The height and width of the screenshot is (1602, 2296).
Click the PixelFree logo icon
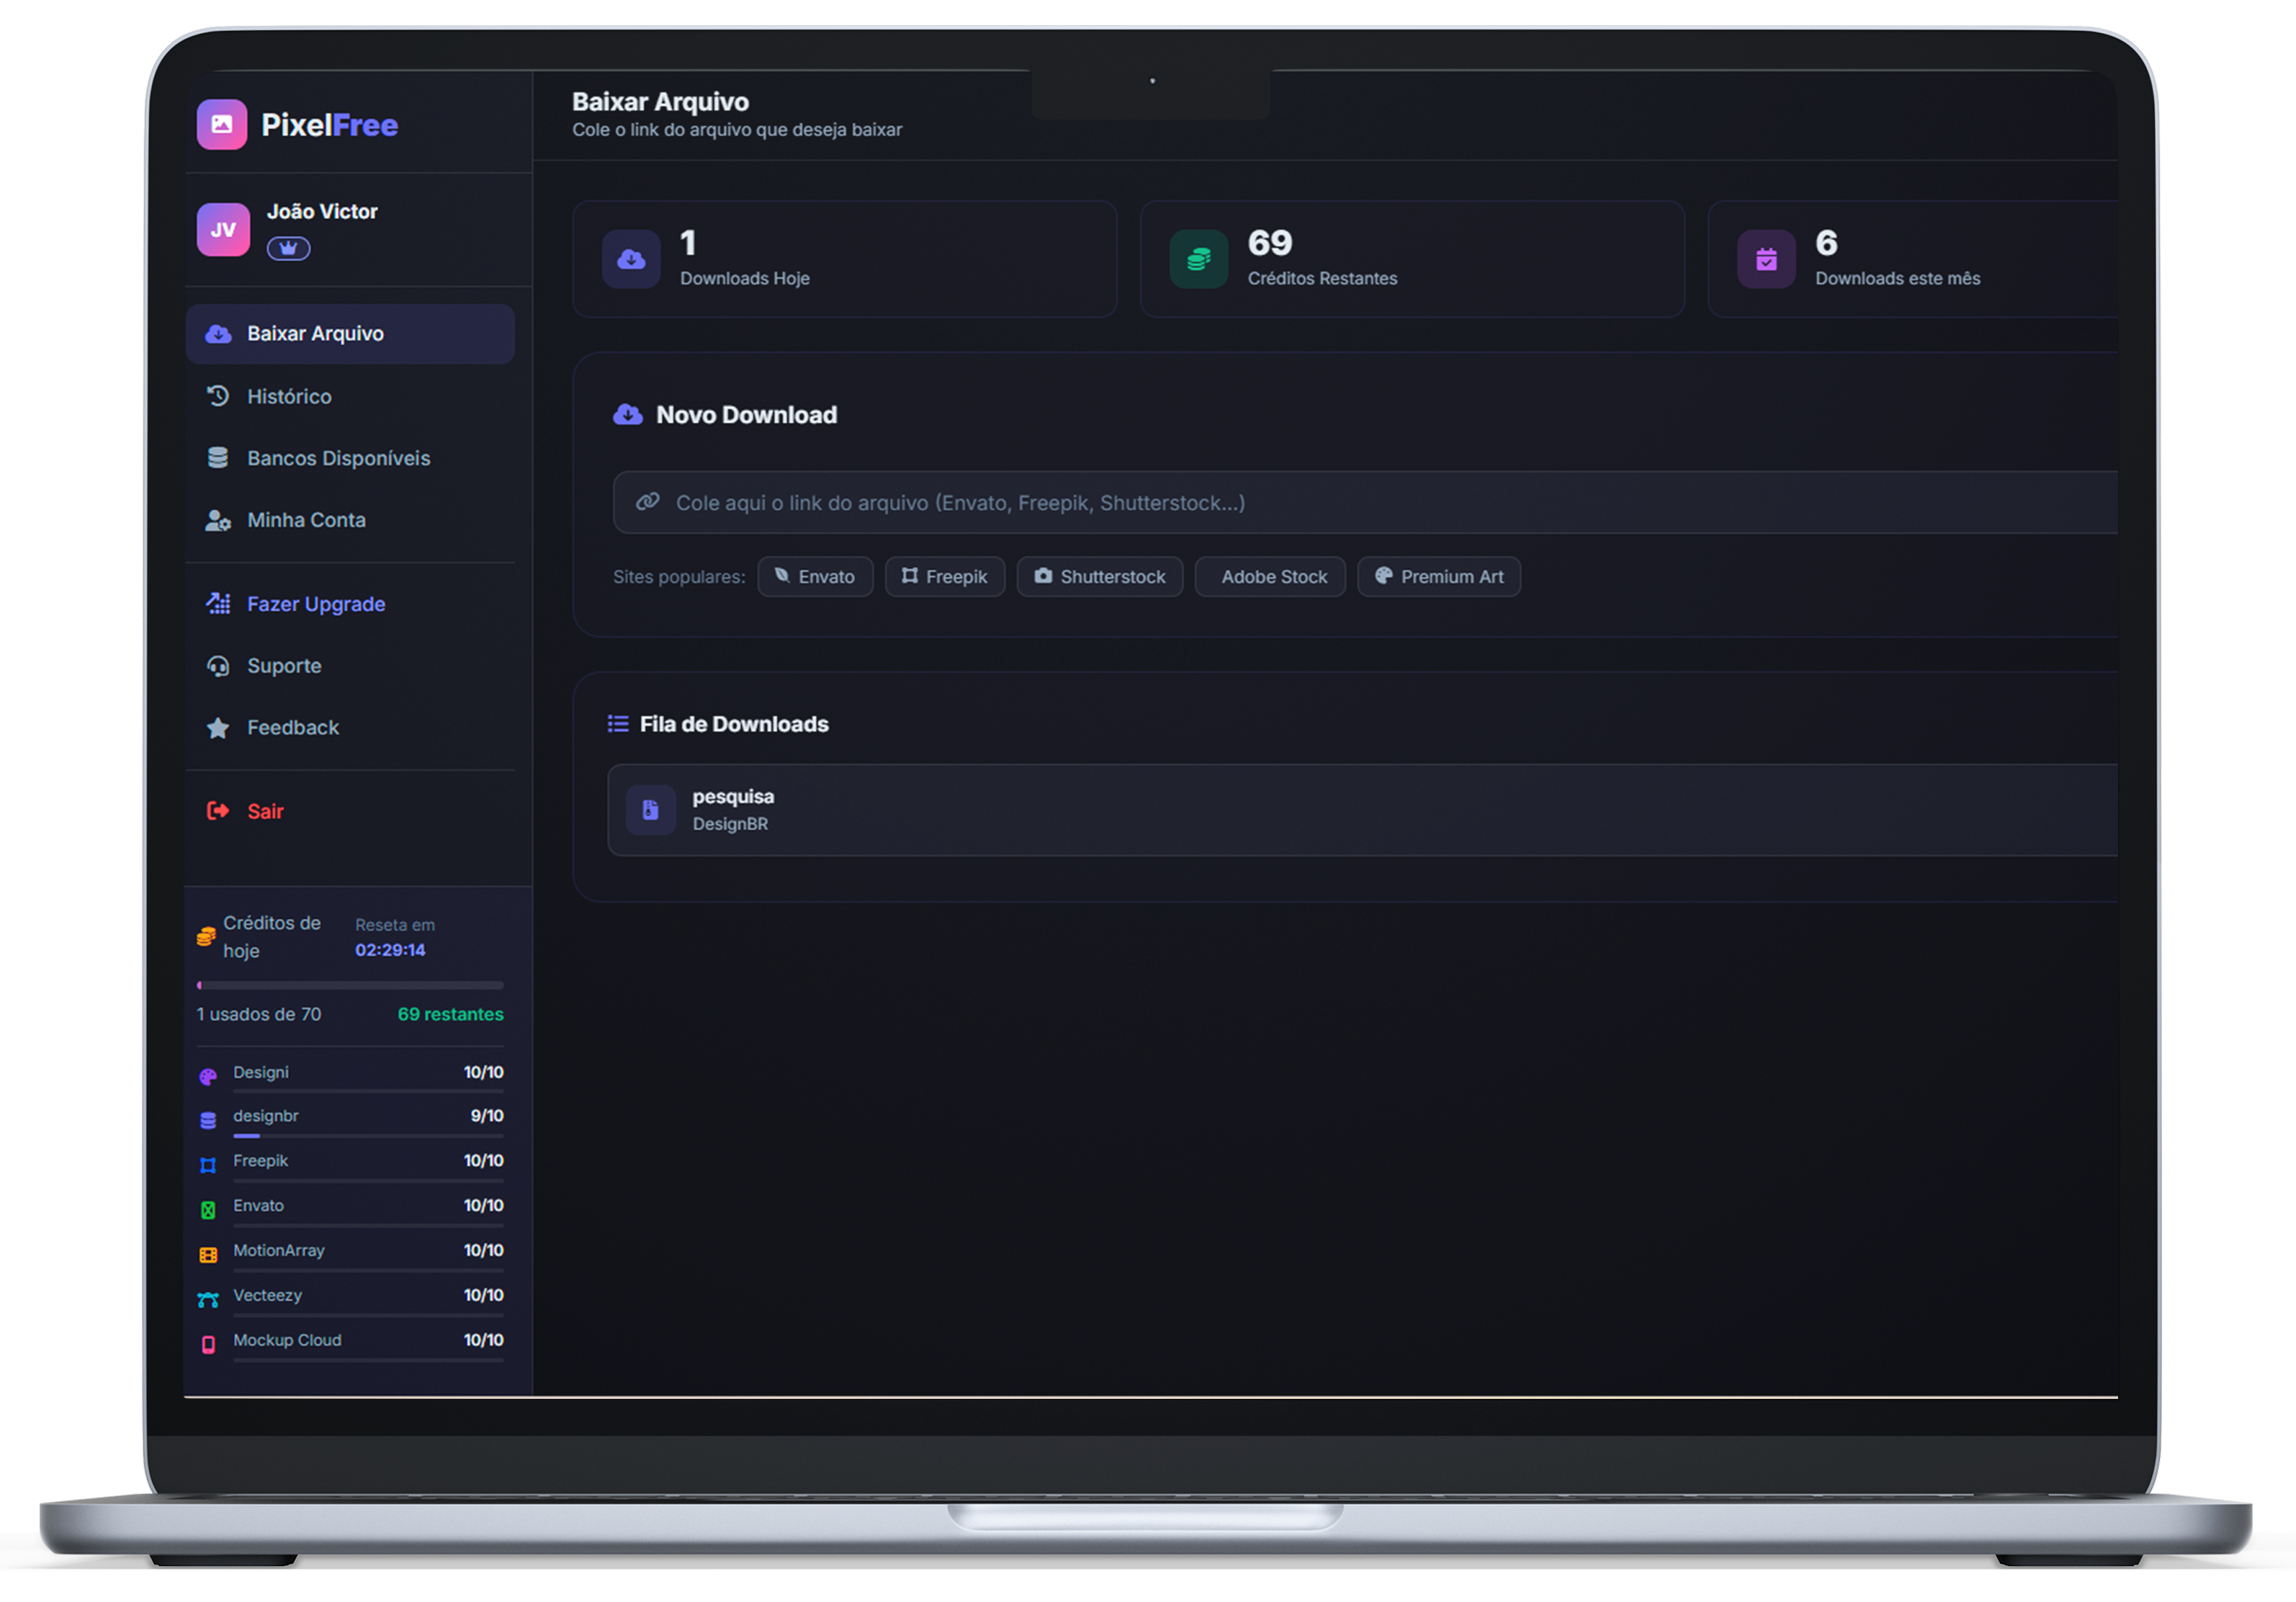[x=222, y=124]
